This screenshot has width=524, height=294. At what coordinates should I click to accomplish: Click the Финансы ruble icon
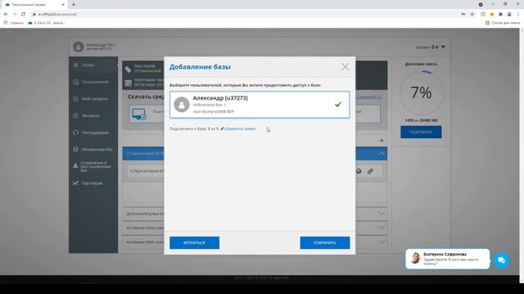tap(76, 116)
